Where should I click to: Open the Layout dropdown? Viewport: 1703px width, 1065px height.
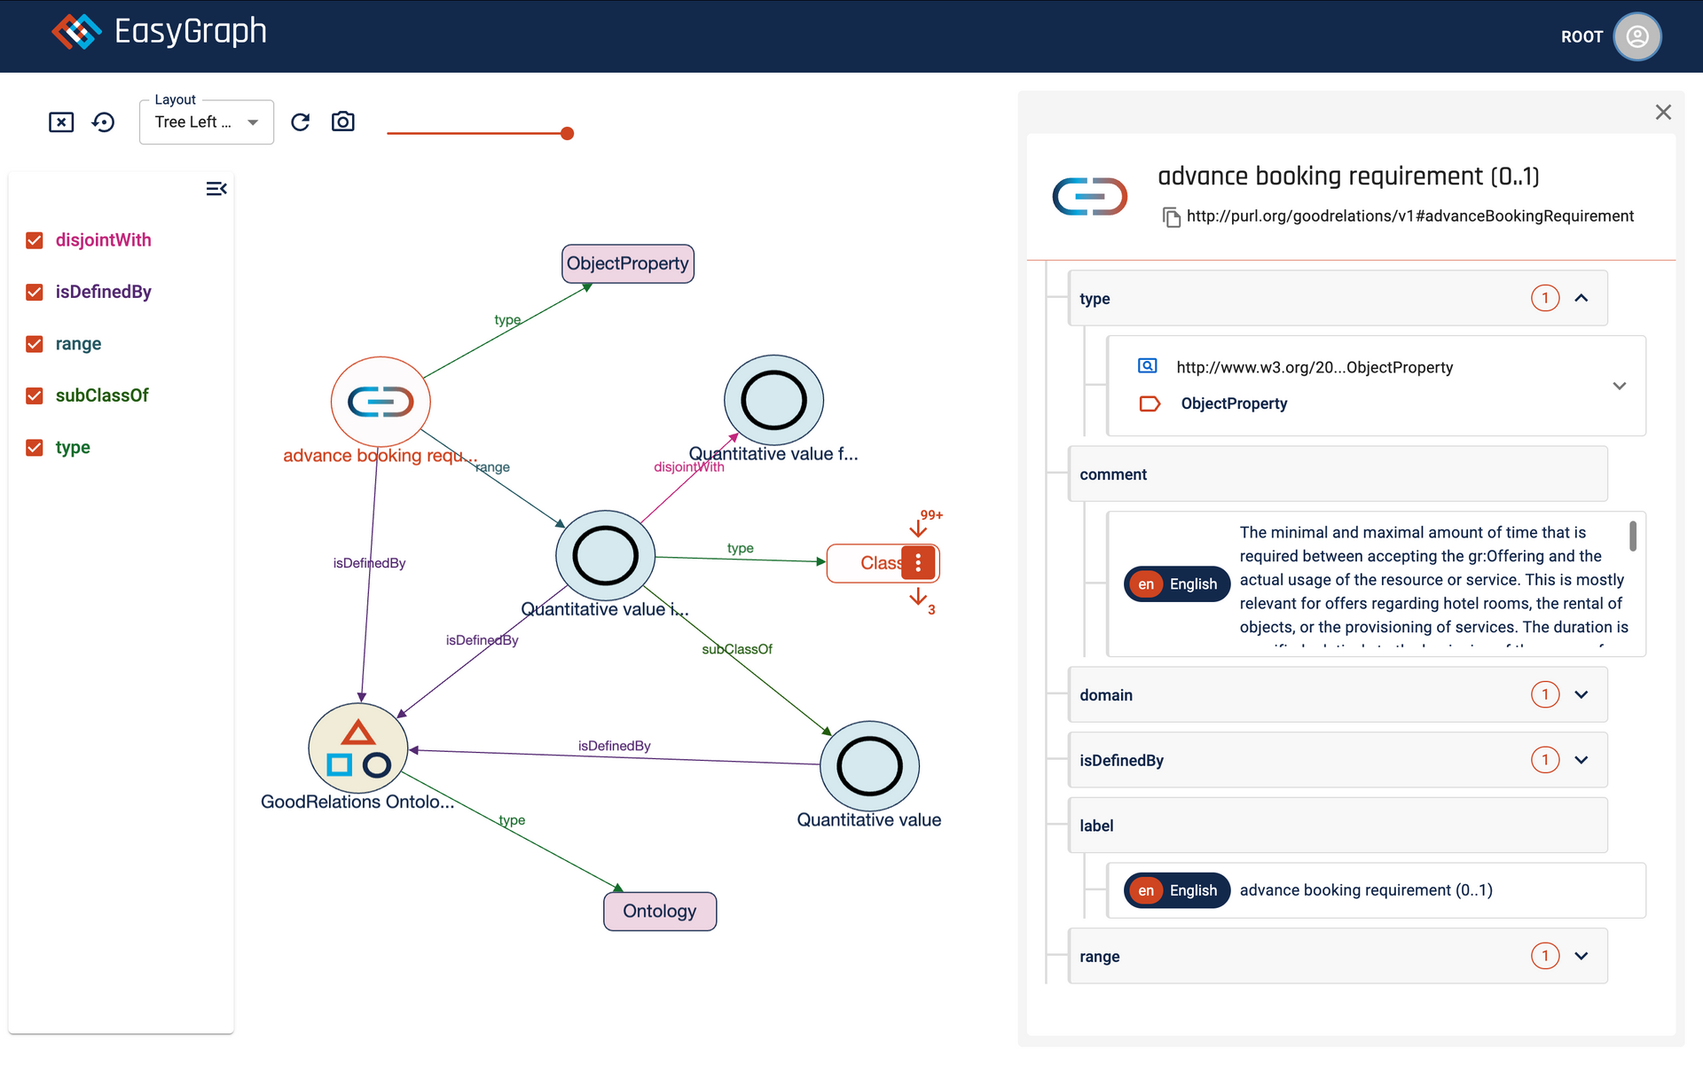pos(207,122)
